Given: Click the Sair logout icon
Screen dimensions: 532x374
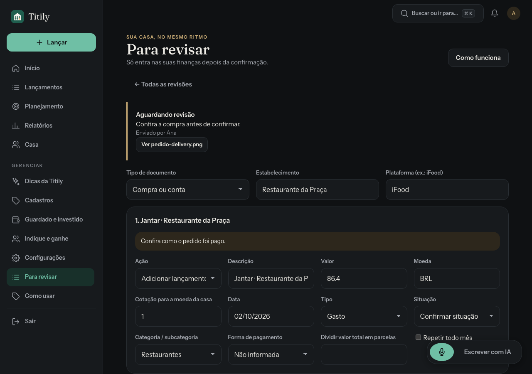Looking at the screenshot, I should coord(16,321).
